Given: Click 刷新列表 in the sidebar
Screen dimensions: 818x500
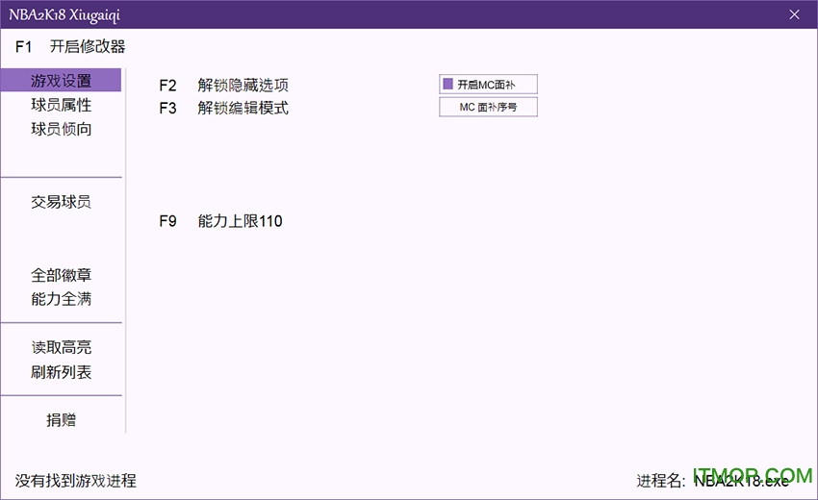Looking at the screenshot, I should [x=61, y=372].
